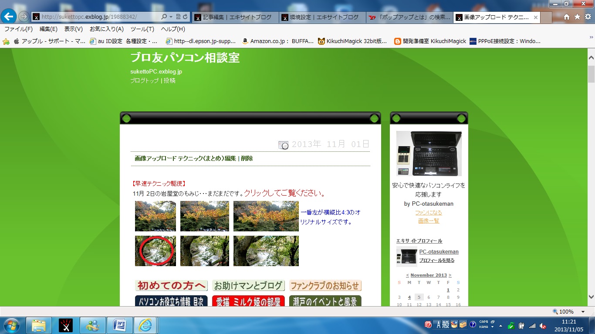Open Favorites star icon in IE toolbar
Image resolution: width=595 pixels, height=334 pixels.
click(577, 17)
